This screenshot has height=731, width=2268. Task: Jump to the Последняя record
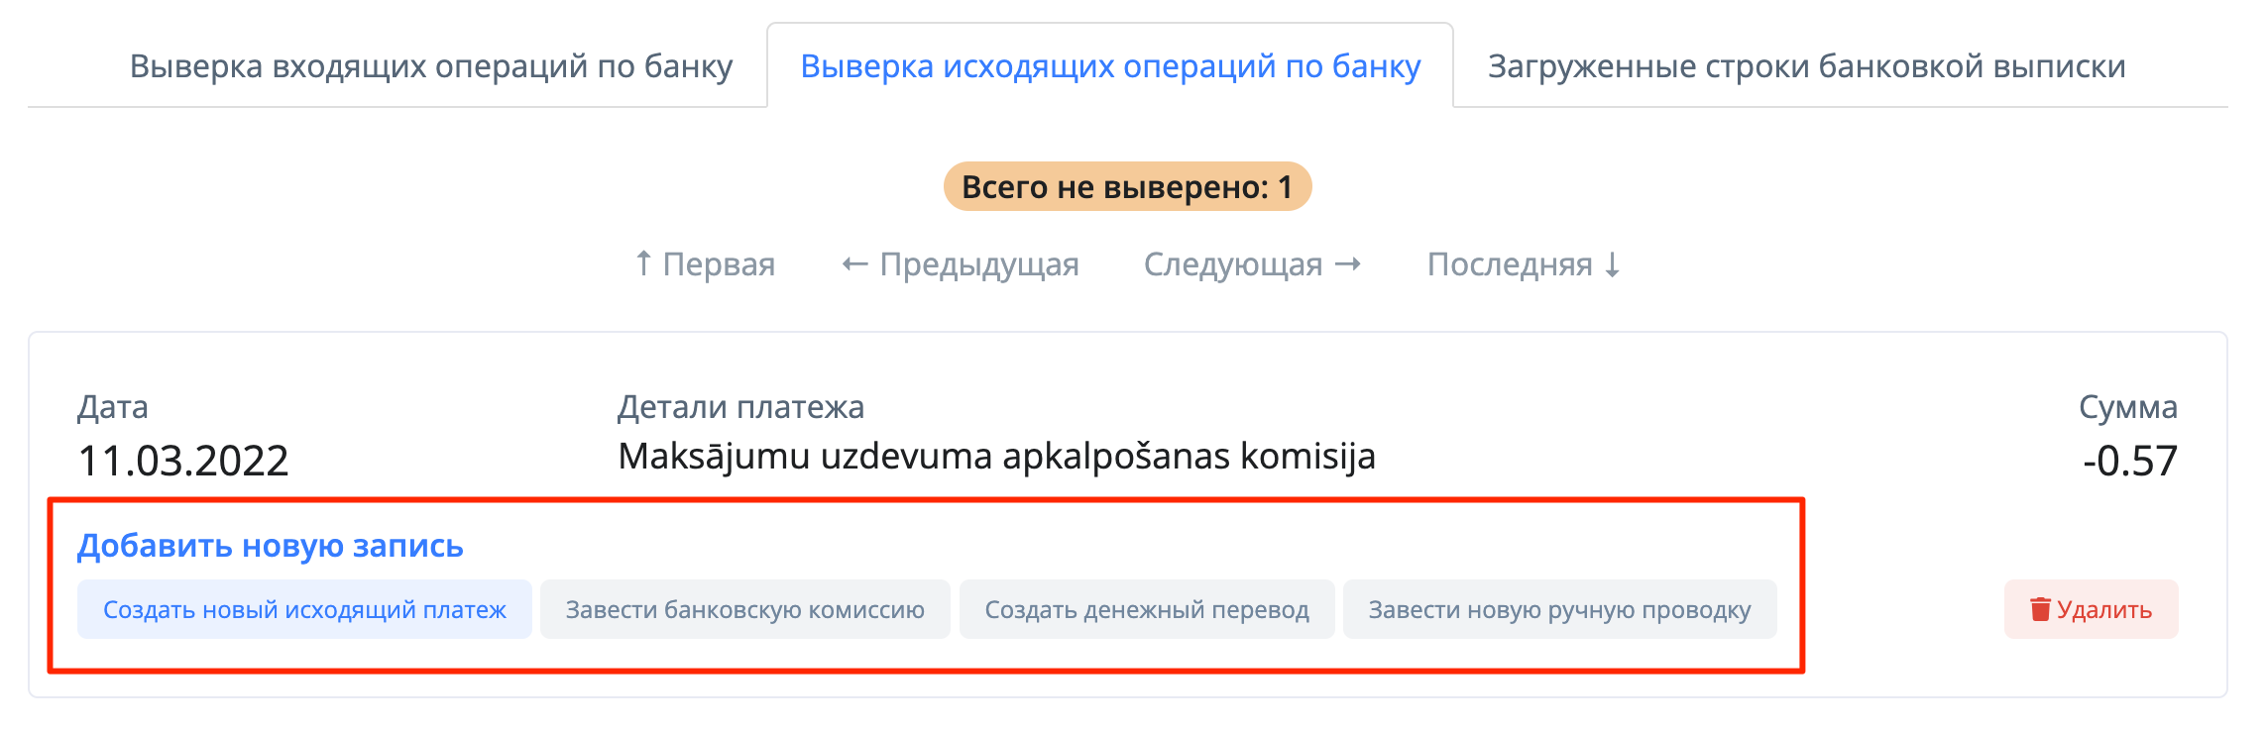coord(1524,264)
